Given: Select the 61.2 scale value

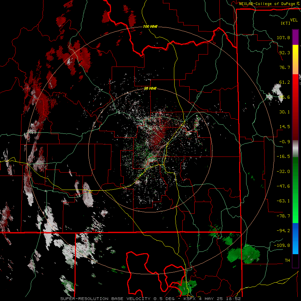Looking at the screenshot, I should pos(285,82).
